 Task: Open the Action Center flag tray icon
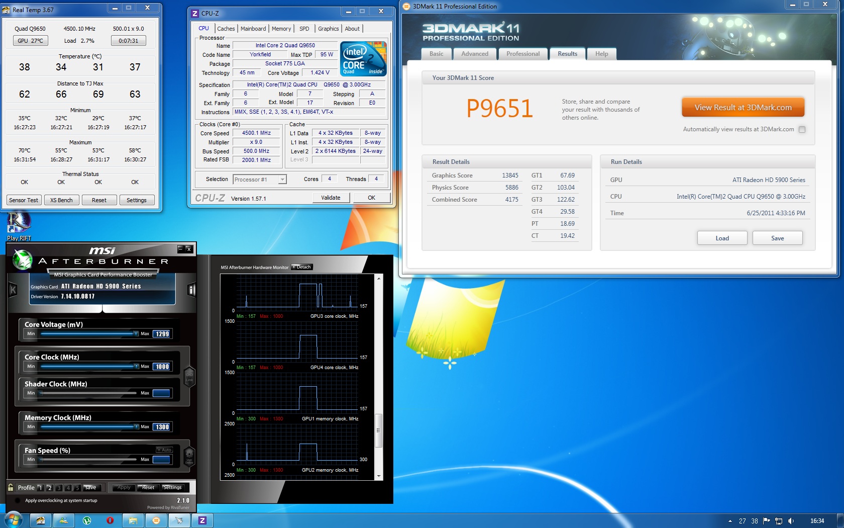[x=767, y=521]
